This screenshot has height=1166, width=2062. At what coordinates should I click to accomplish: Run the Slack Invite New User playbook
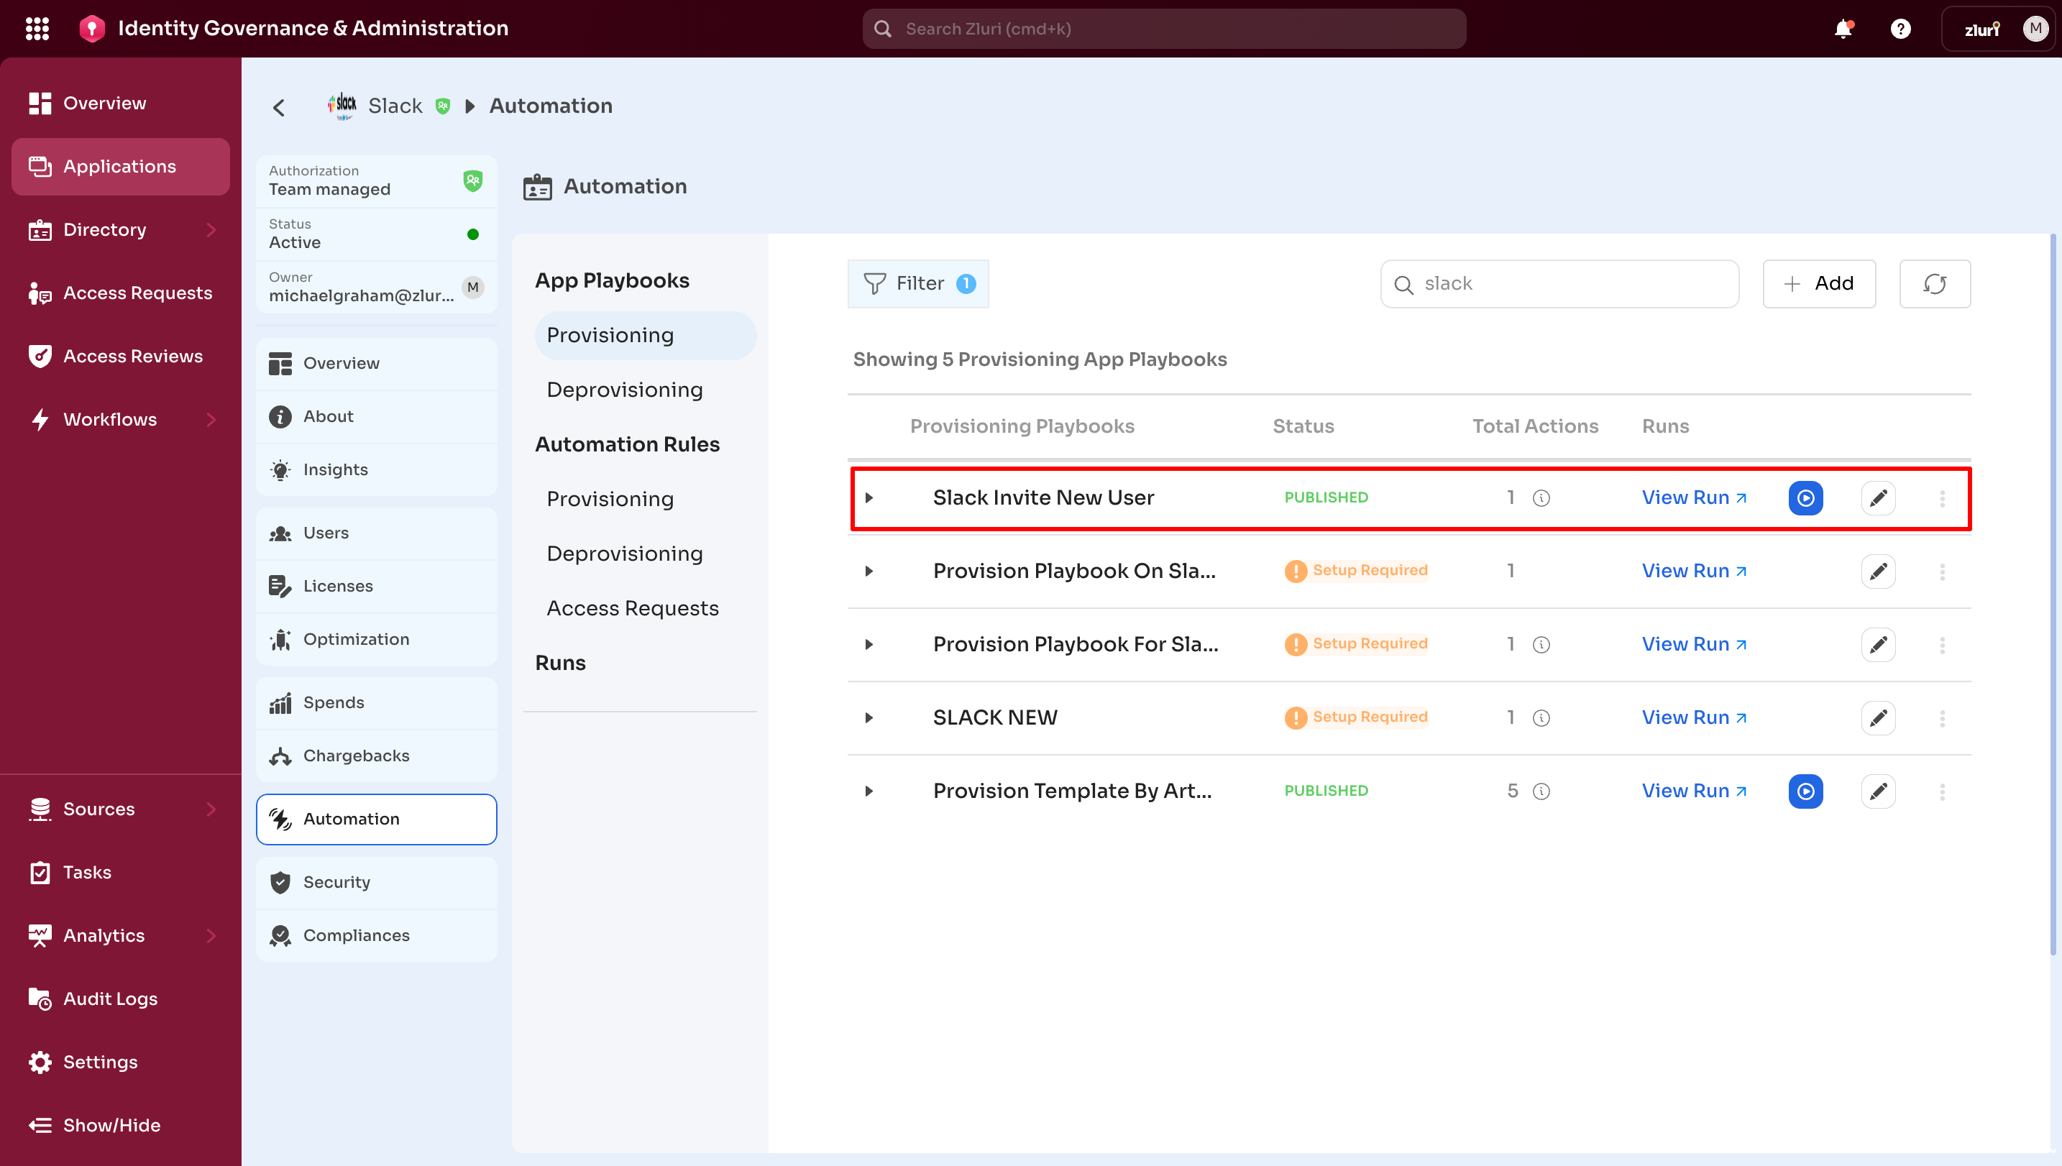(1805, 498)
